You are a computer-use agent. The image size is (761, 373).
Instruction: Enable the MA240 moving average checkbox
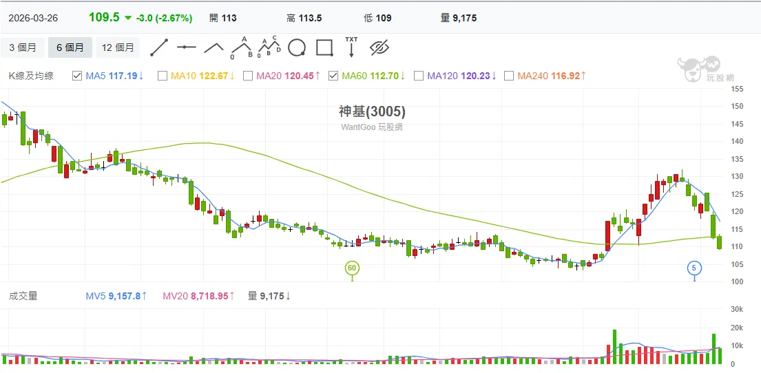click(509, 76)
